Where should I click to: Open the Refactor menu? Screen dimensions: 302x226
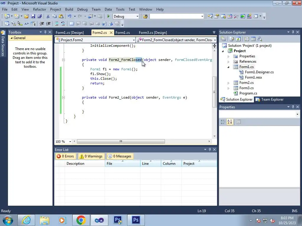(x=40, y=9)
